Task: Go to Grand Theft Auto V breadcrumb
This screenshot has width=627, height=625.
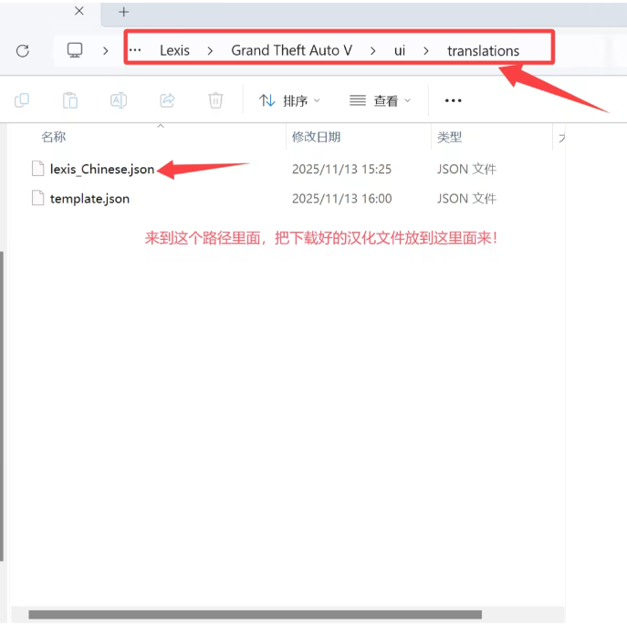Action: [291, 50]
